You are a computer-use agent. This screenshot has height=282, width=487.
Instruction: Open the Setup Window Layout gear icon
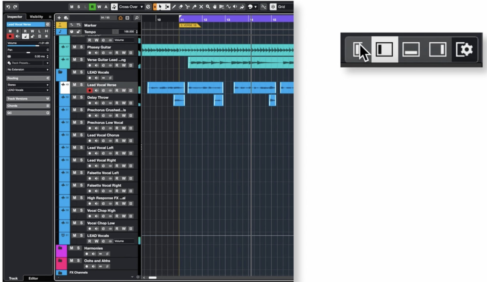pyautogui.click(x=464, y=49)
